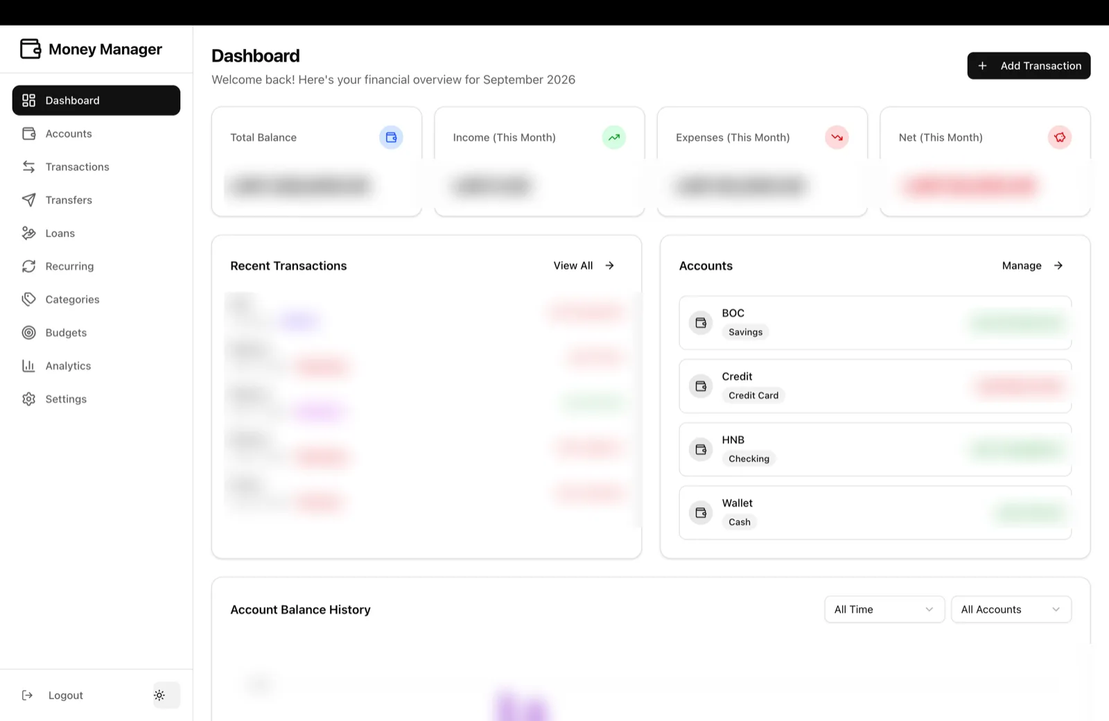Click the Net piggy bank icon

tap(1060, 137)
